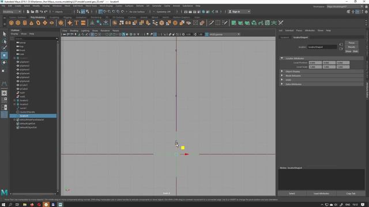
Task: Expand the UUID section
Action: pyautogui.click(x=282, y=80)
